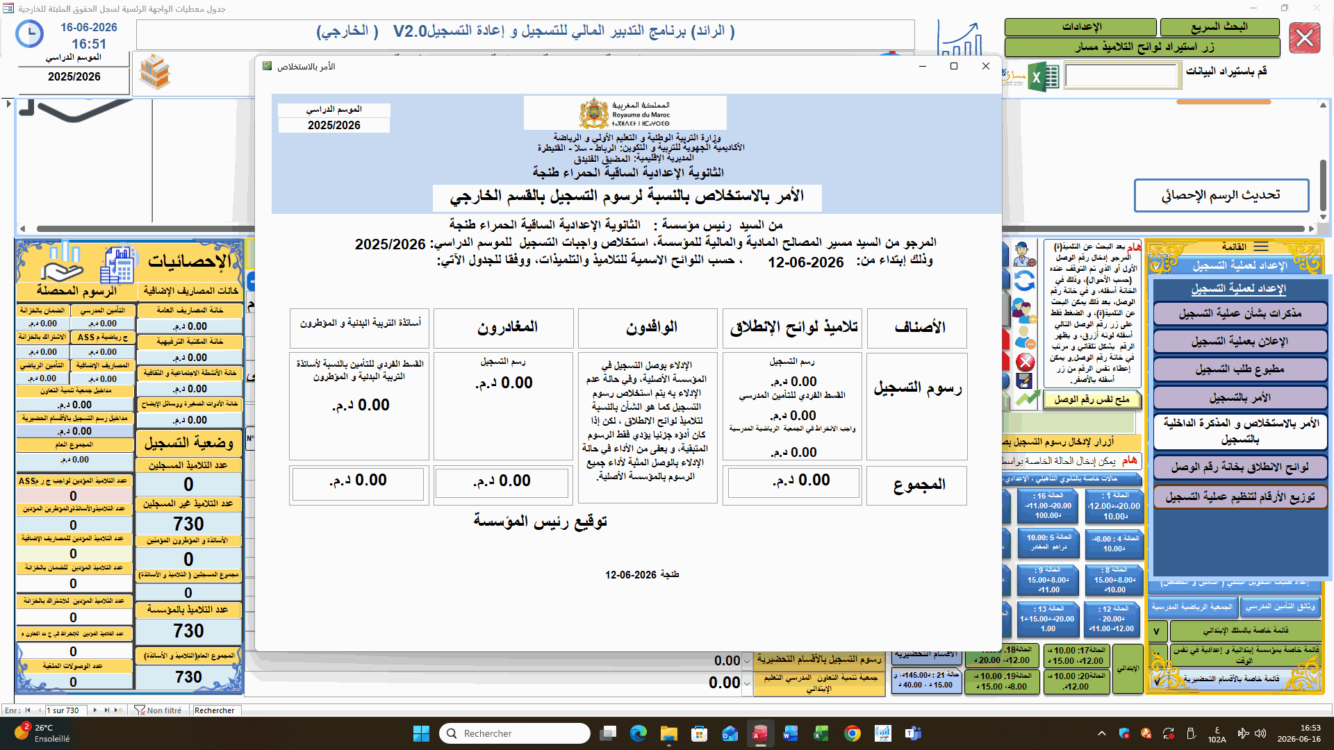The image size is (1334, 750).
Task: Click the Windows taskbar Rechercher search box
Action: 515,733
